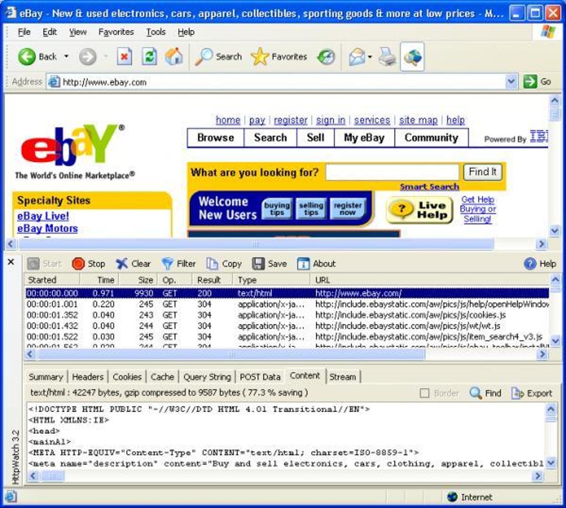Open the Edit menu

pyautogui.click(x=49, y=32)
